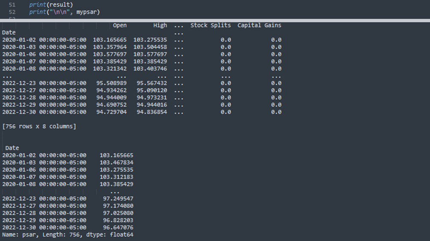430x241 pixels.
Task: Click the Capital Gains column header
Action: pos(259,25)
